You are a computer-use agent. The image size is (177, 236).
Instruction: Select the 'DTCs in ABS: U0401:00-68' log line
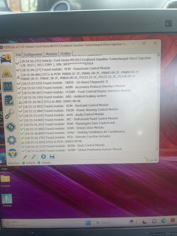(49, 102)
